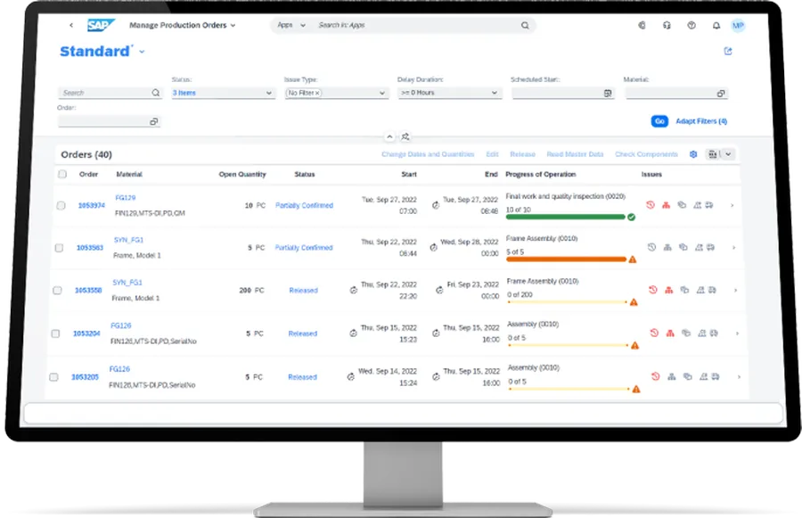Click delay issue icon for order 1053974

[651, 205]
